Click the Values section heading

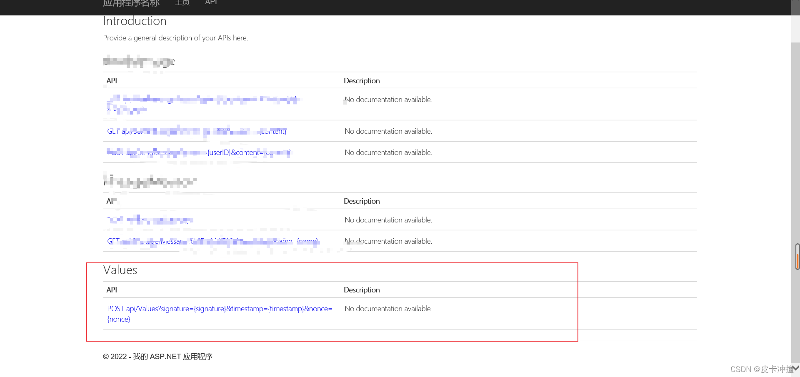pyautogui.click(x=120, y=270)
